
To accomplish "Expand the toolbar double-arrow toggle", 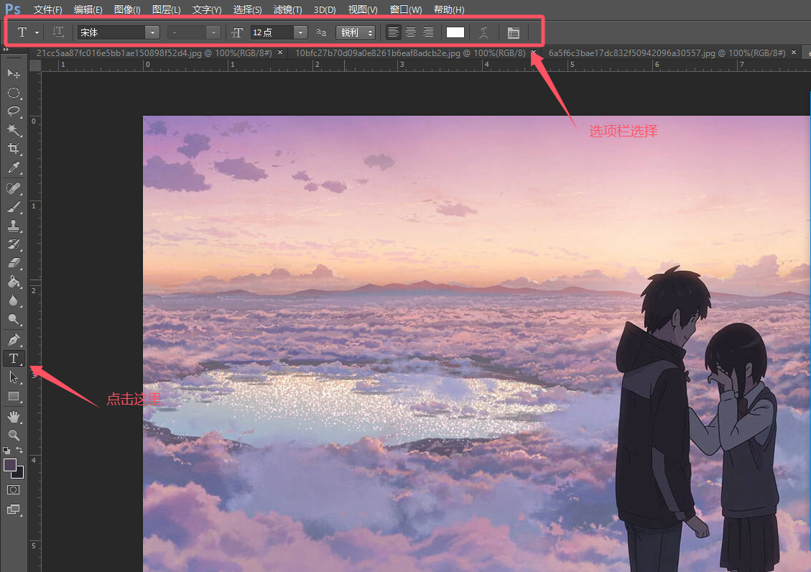I will [6, 49].
